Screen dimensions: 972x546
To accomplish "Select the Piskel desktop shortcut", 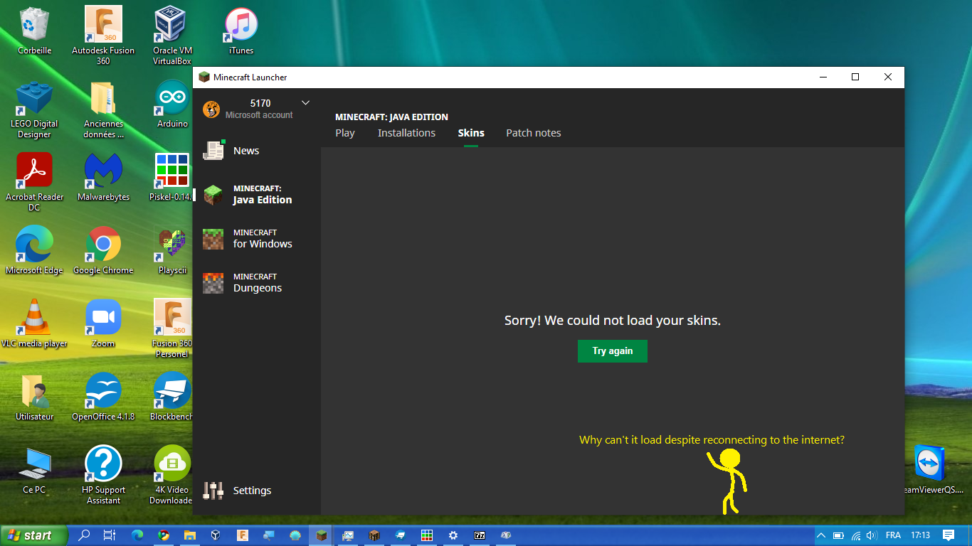I will [172, 177].
